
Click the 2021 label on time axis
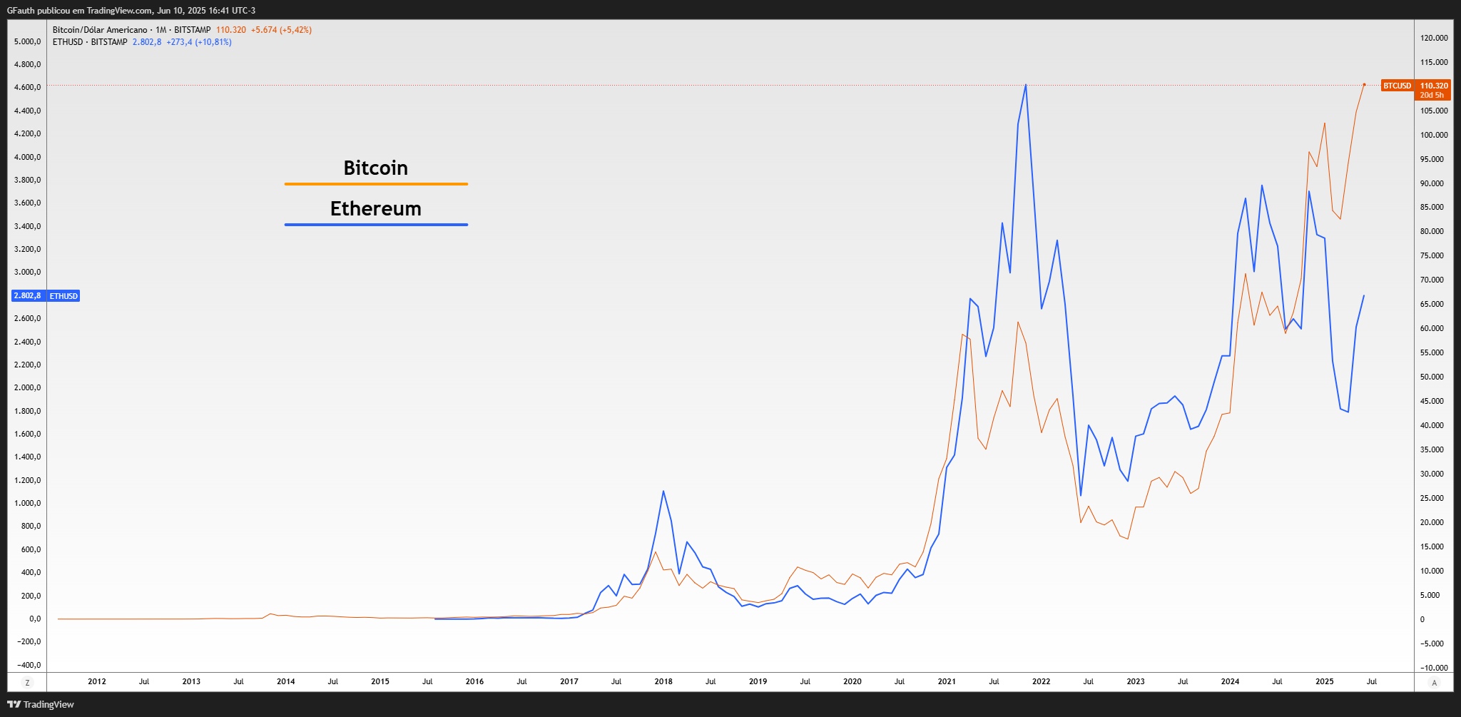947,681
